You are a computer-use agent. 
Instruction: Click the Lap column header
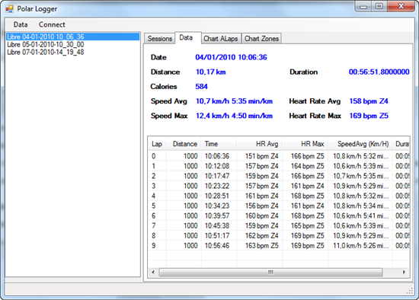point(157,144)
